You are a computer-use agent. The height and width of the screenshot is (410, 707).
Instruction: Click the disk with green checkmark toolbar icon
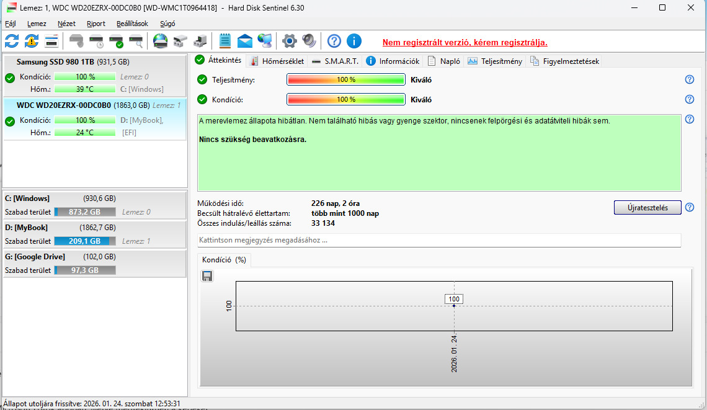pos(117,41)
